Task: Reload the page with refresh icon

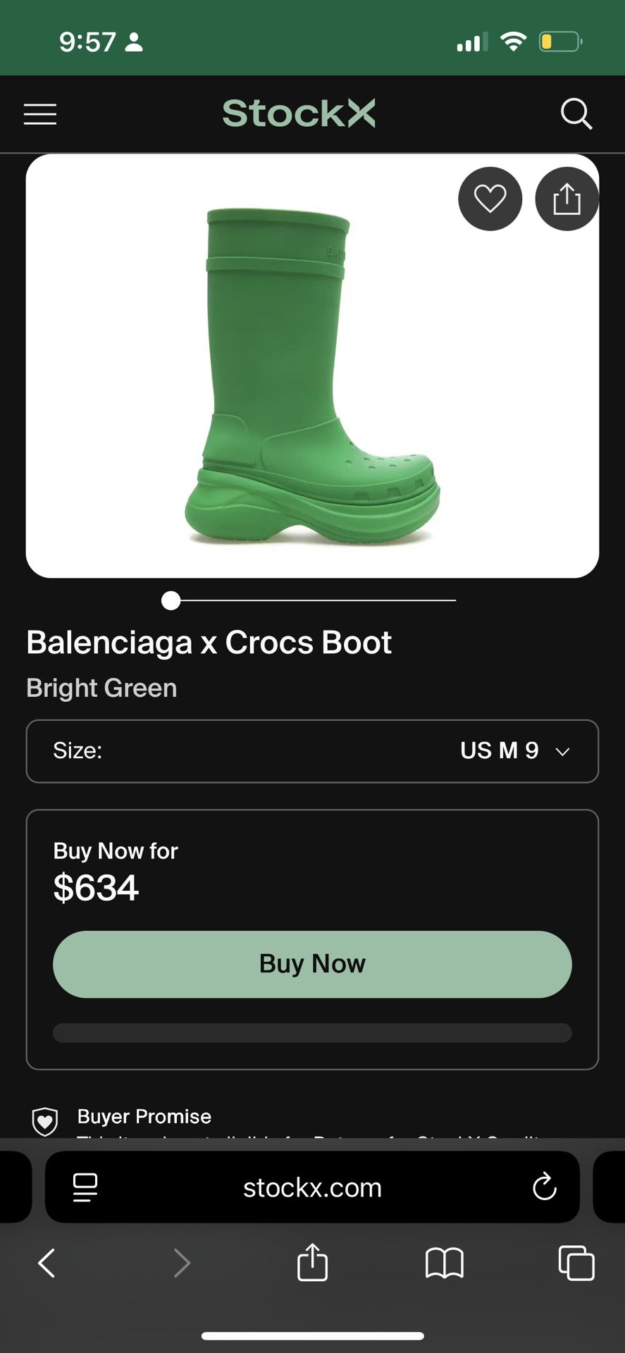Action: (x=544, y=1187)
